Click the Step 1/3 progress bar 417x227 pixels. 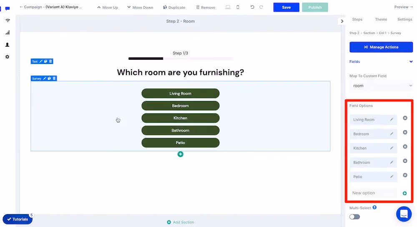[181, 58]
